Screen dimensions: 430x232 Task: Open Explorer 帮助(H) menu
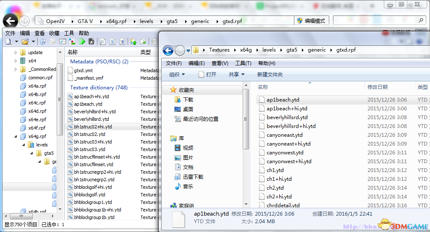pos(267,63)
